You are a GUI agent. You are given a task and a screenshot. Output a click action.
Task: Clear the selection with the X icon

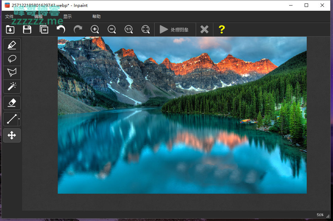pos(204,30)
